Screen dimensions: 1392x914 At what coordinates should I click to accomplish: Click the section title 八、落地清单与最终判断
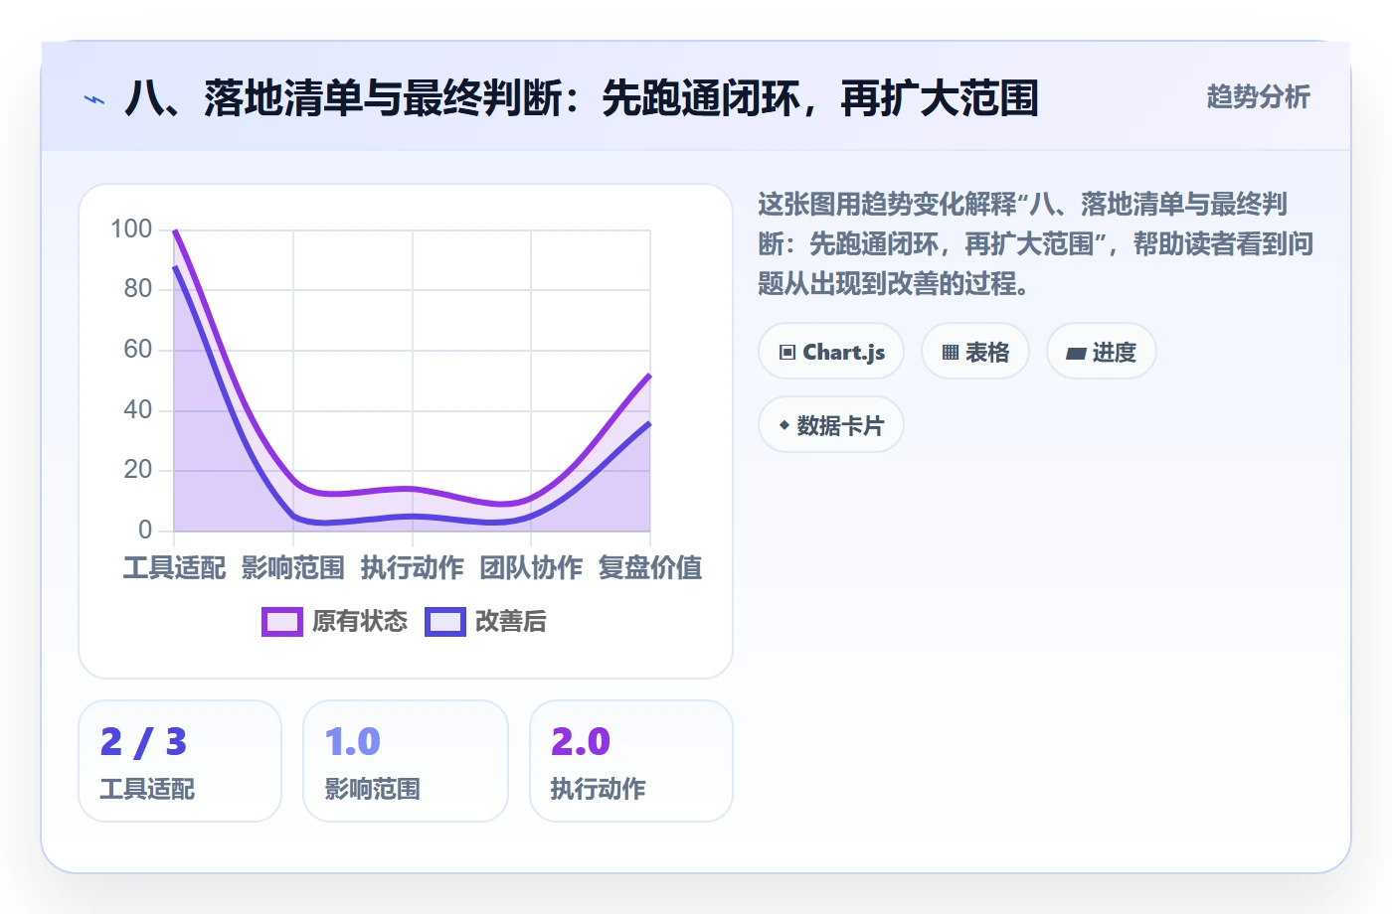pos(582,98)
